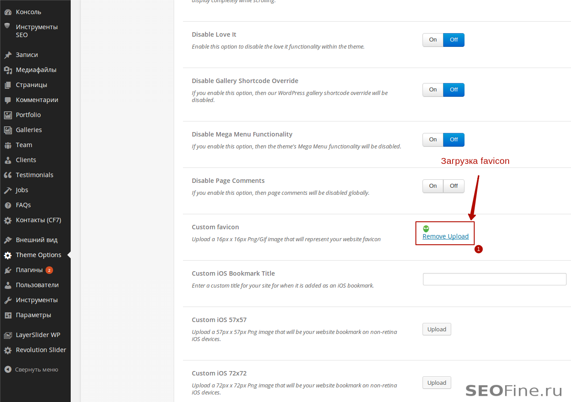Open the Testimonials menu label
Image resolution: width=571 pixels, height=402 pixels.
34,175
